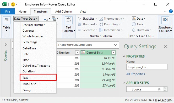Collapse the ribbon with the up chevron
This screenshot has height=103, width=174.
click(x=165, y=11)
